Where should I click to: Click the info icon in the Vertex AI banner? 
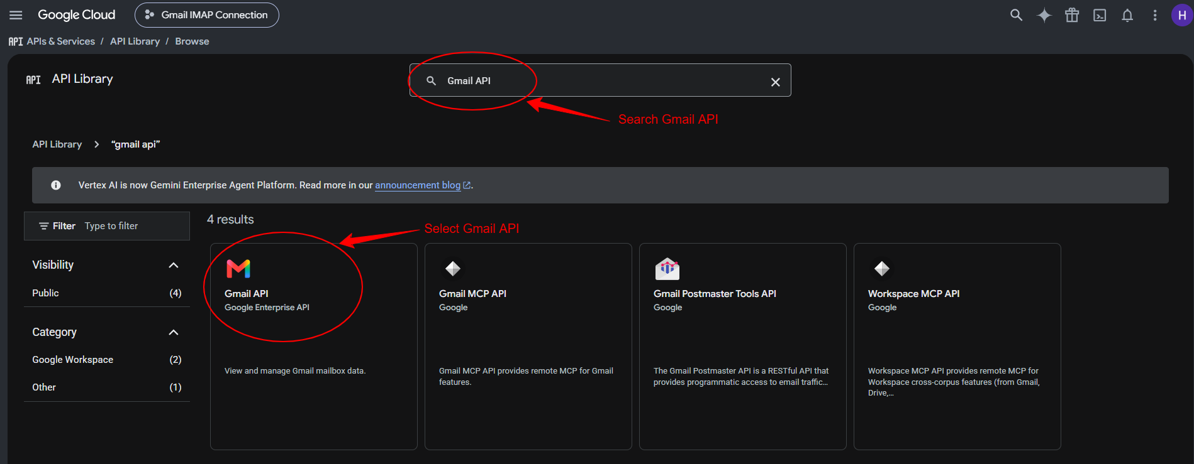[x=56, y=185]
